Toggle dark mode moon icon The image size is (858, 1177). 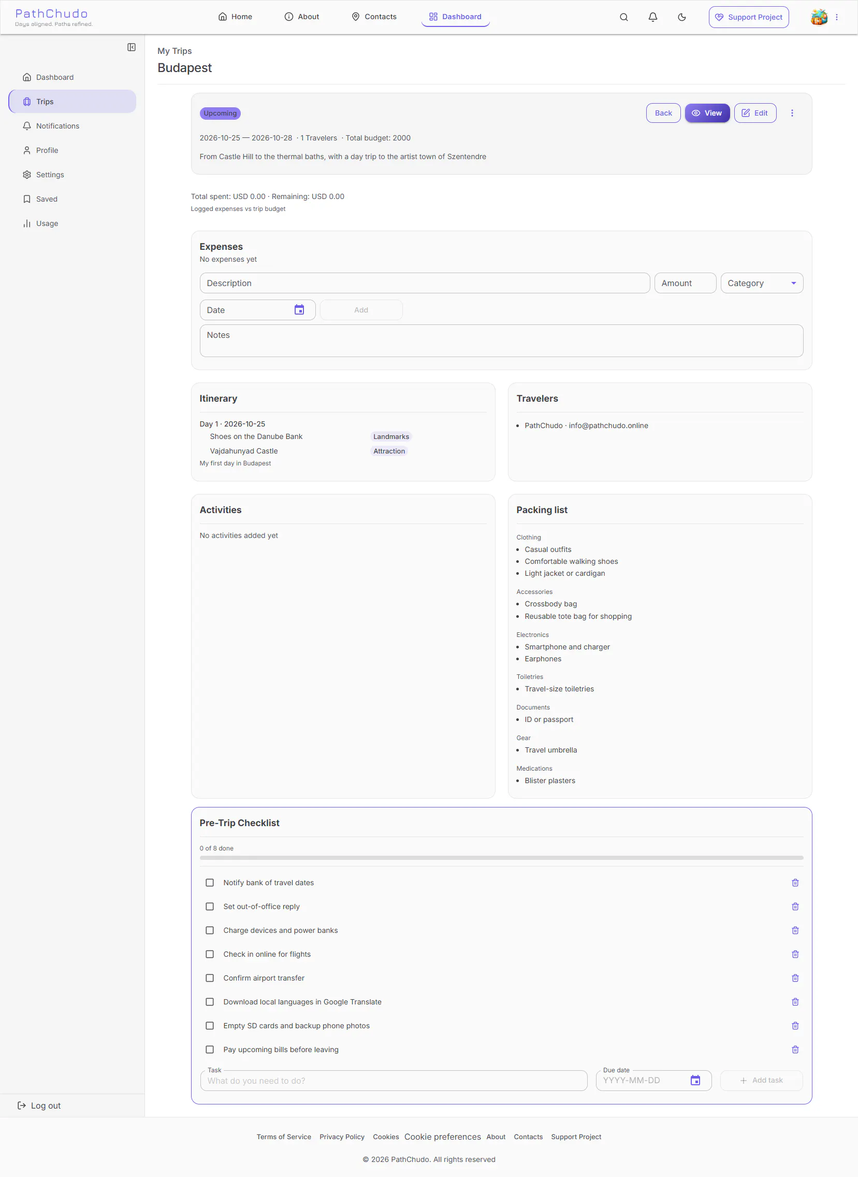[682, 17]
